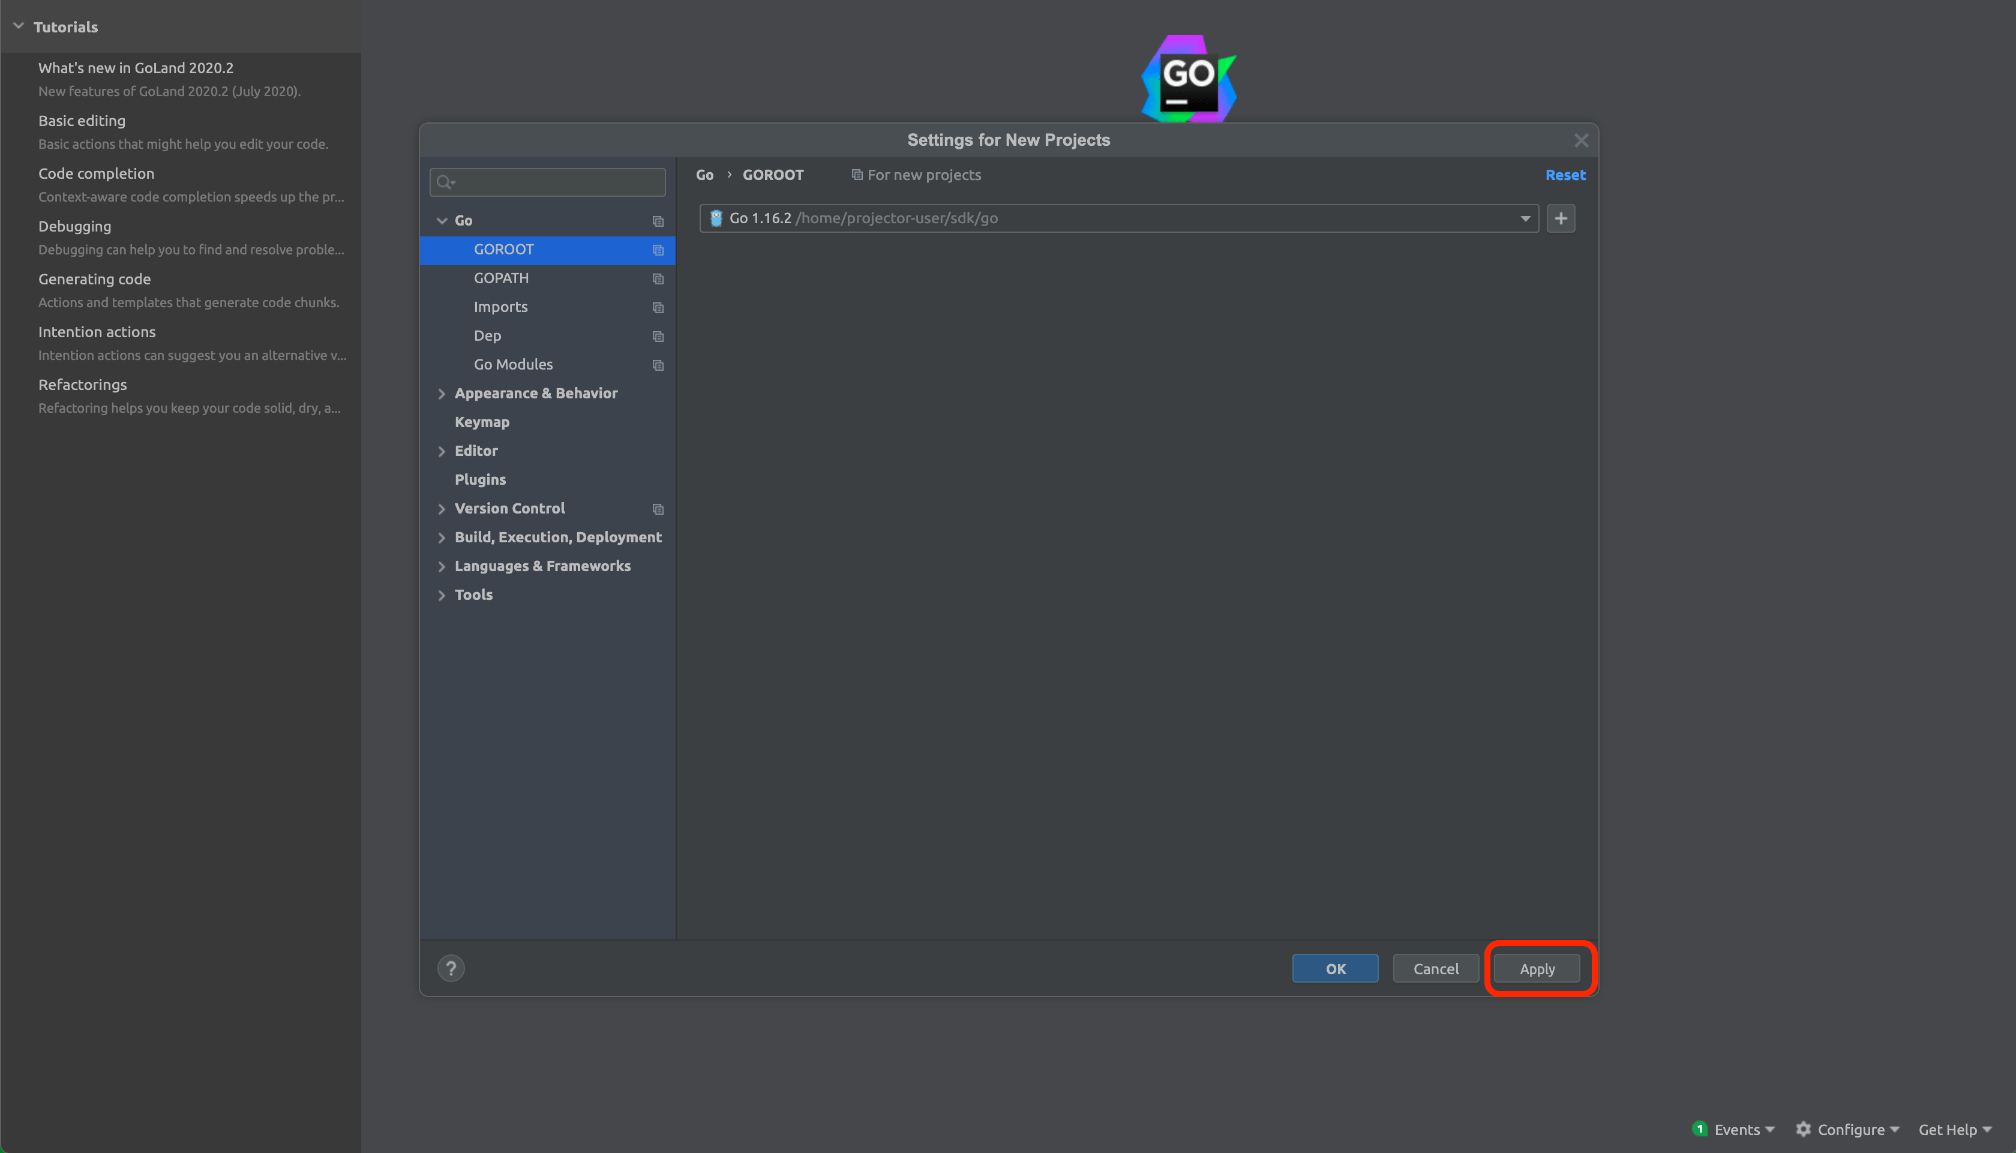The width and height of the screenshot is (2016, 1153).
Task: Expand the Version Control section
Action: coord(442,509)
